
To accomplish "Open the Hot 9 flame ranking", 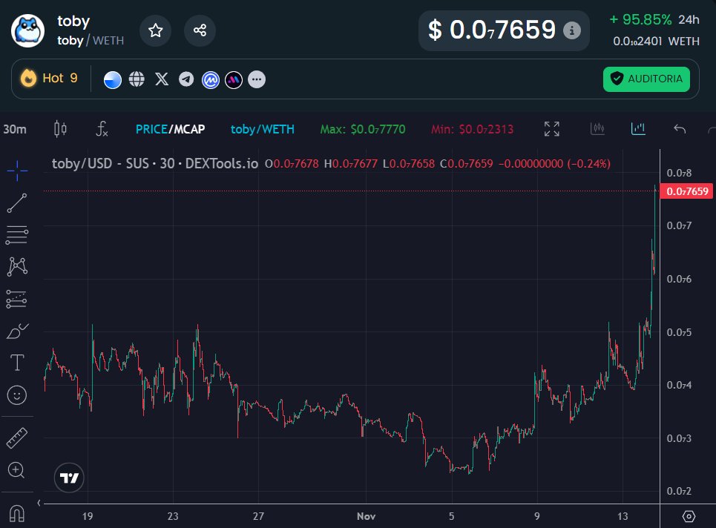I will click(x=49, y=78).
